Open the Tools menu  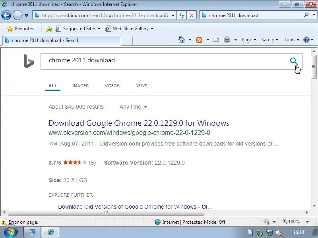[292, 40]
